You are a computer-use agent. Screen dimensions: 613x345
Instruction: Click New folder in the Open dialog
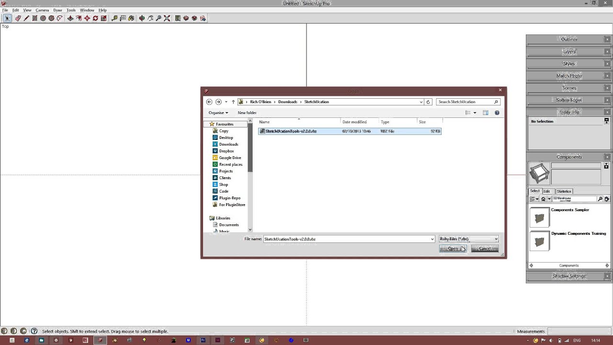[x=247, y=113]
